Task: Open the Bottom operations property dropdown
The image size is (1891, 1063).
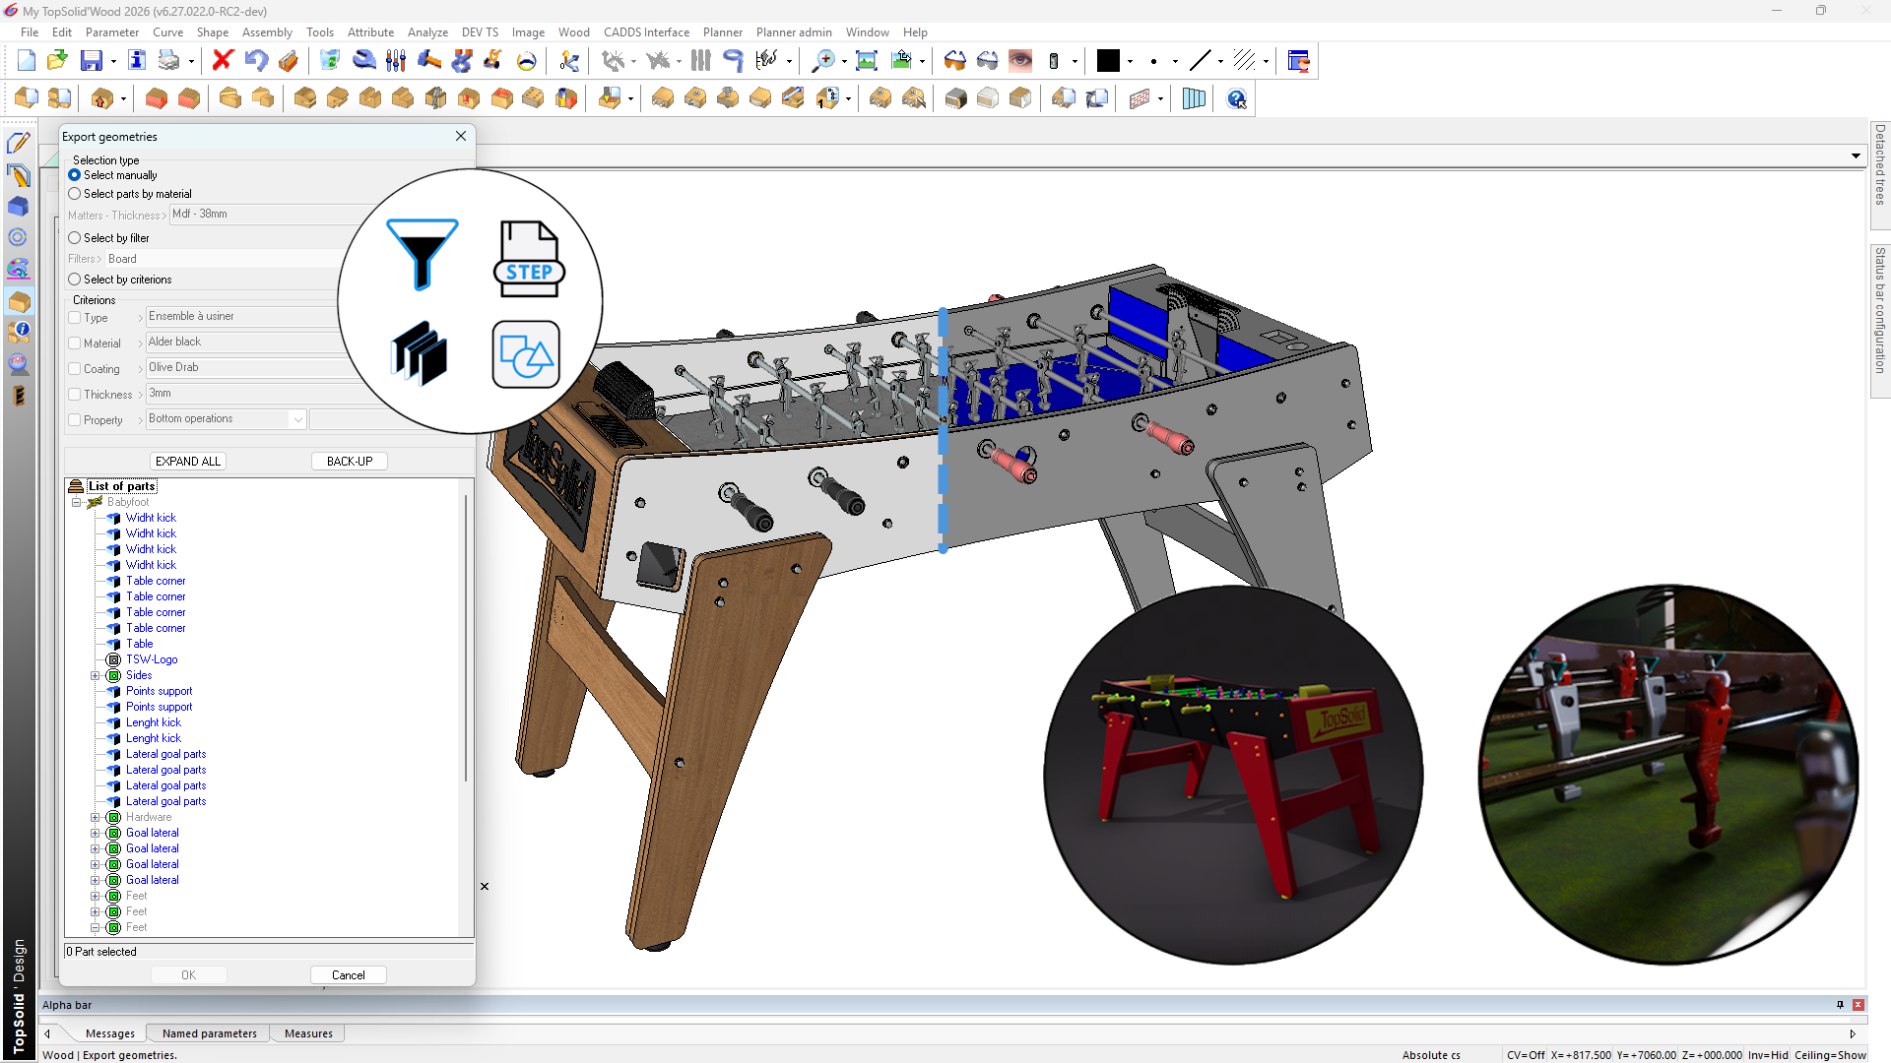Action: (x=297, y=419)
